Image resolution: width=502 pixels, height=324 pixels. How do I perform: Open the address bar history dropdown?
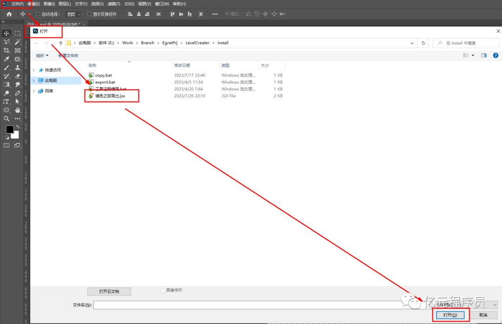pyautogui.click(x=412, y=43)
